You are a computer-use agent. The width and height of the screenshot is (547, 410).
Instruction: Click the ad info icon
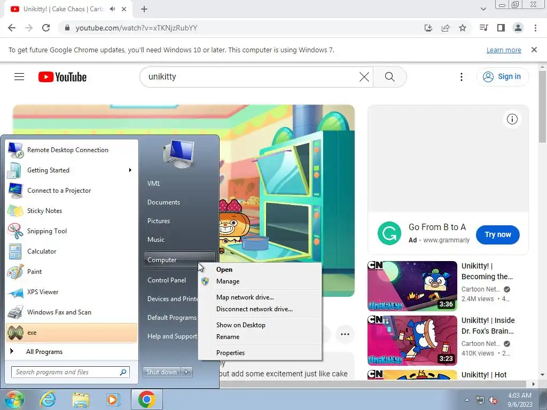tap(512, 119)
